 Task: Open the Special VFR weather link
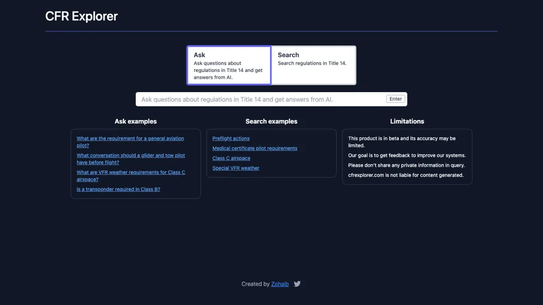235,168
